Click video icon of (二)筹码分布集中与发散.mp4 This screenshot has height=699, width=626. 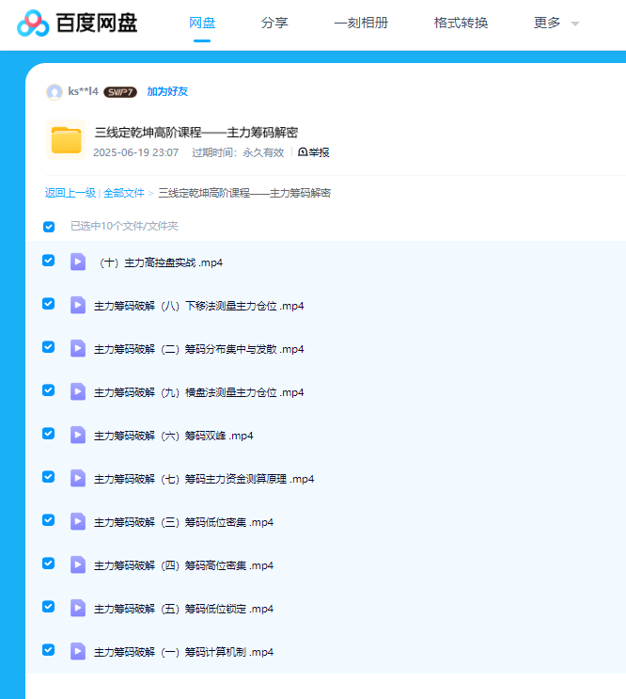[78, 348]
